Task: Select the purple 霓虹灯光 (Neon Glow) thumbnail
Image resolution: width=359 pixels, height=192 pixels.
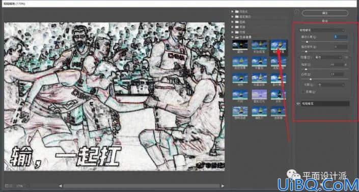Action: (259, 95)
